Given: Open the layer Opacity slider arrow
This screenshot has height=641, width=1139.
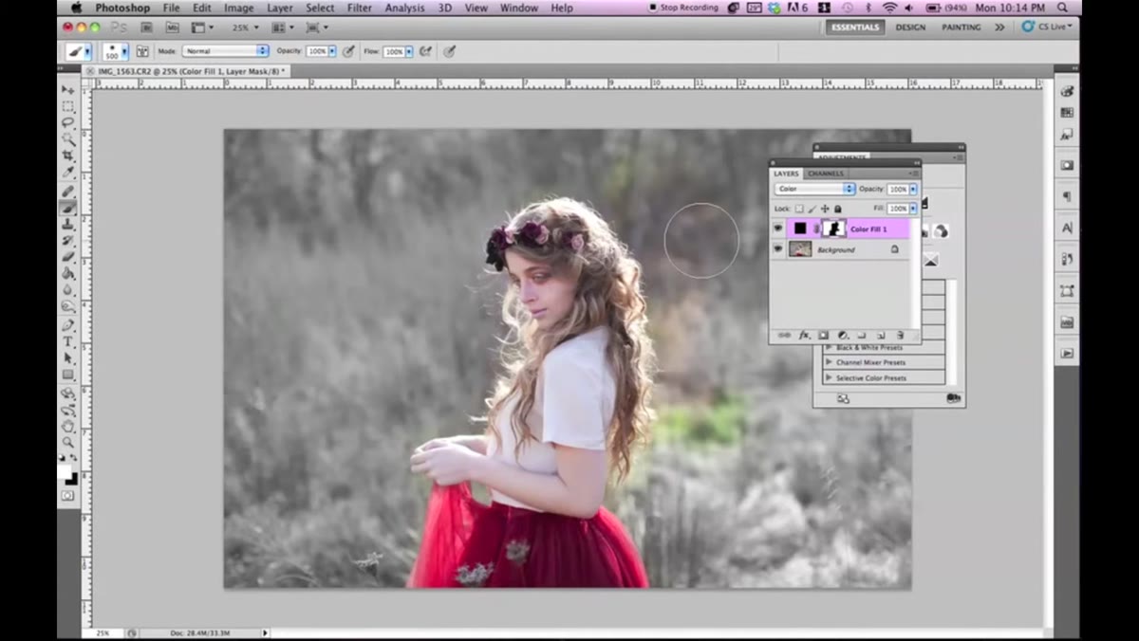Looking at the screenshot, I should point(914,189).
